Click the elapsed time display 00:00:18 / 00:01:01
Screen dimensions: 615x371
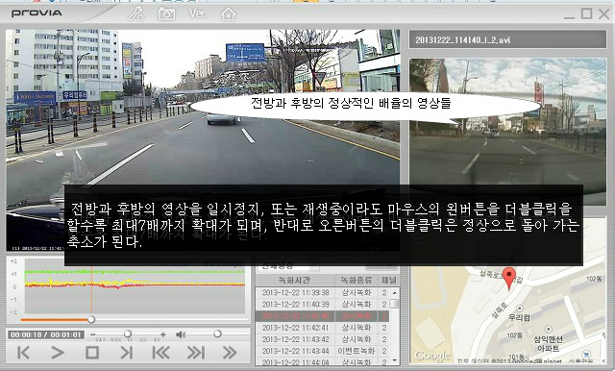[x=46, y=334]
